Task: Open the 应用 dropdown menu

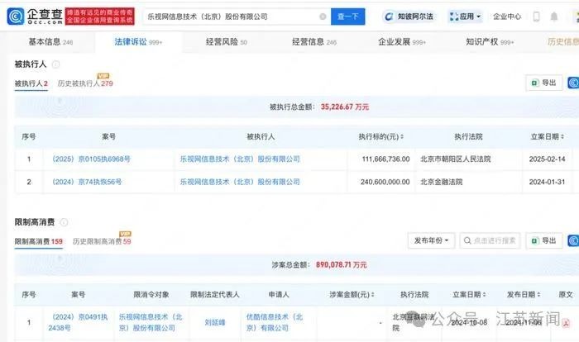Action: click(x=465, y=17)
